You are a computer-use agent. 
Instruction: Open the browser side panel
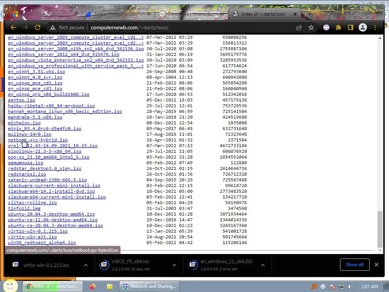pos(350,27)
